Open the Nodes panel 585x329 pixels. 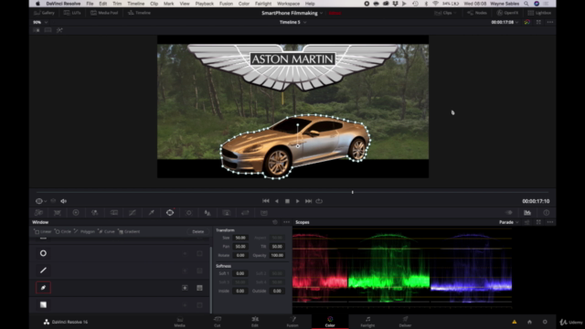[477, 13]
